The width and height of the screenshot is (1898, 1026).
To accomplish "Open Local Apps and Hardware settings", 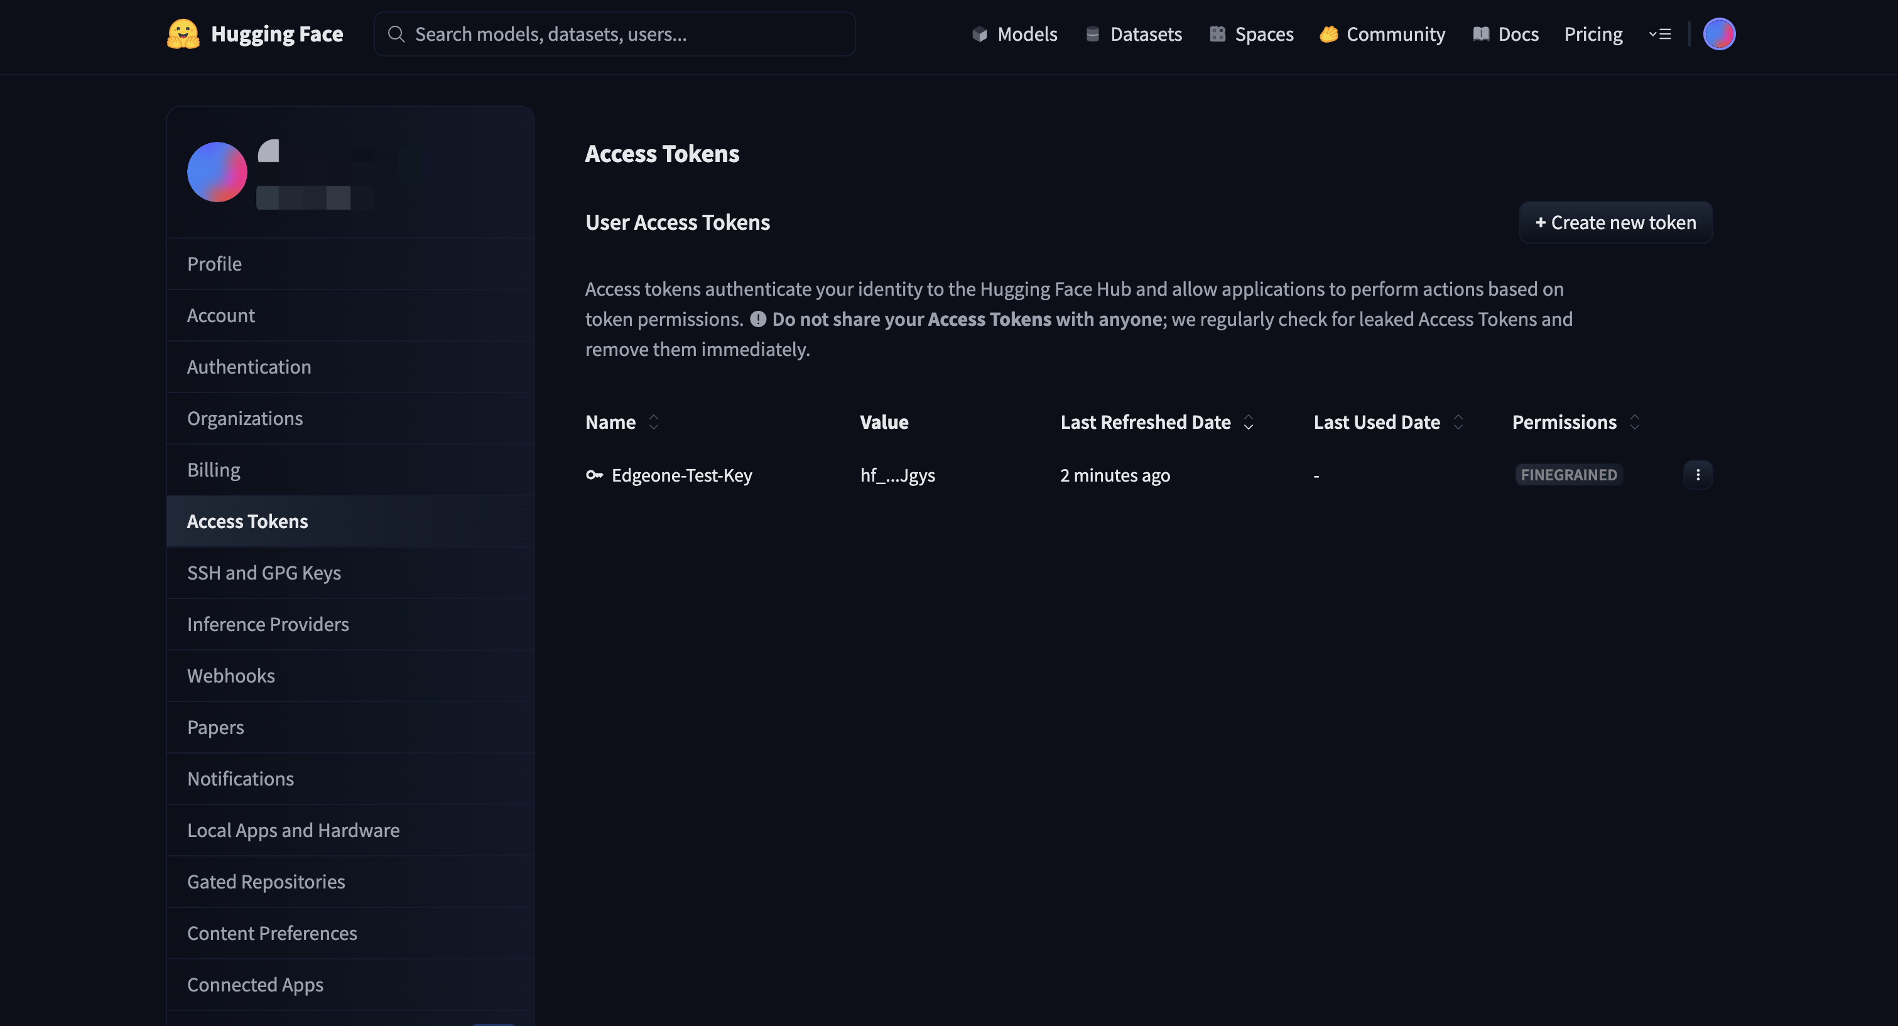I will (x=350, y=831).
